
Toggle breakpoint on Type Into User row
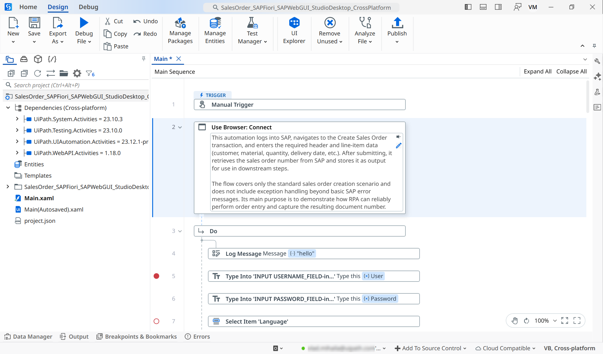pos(156,276)
